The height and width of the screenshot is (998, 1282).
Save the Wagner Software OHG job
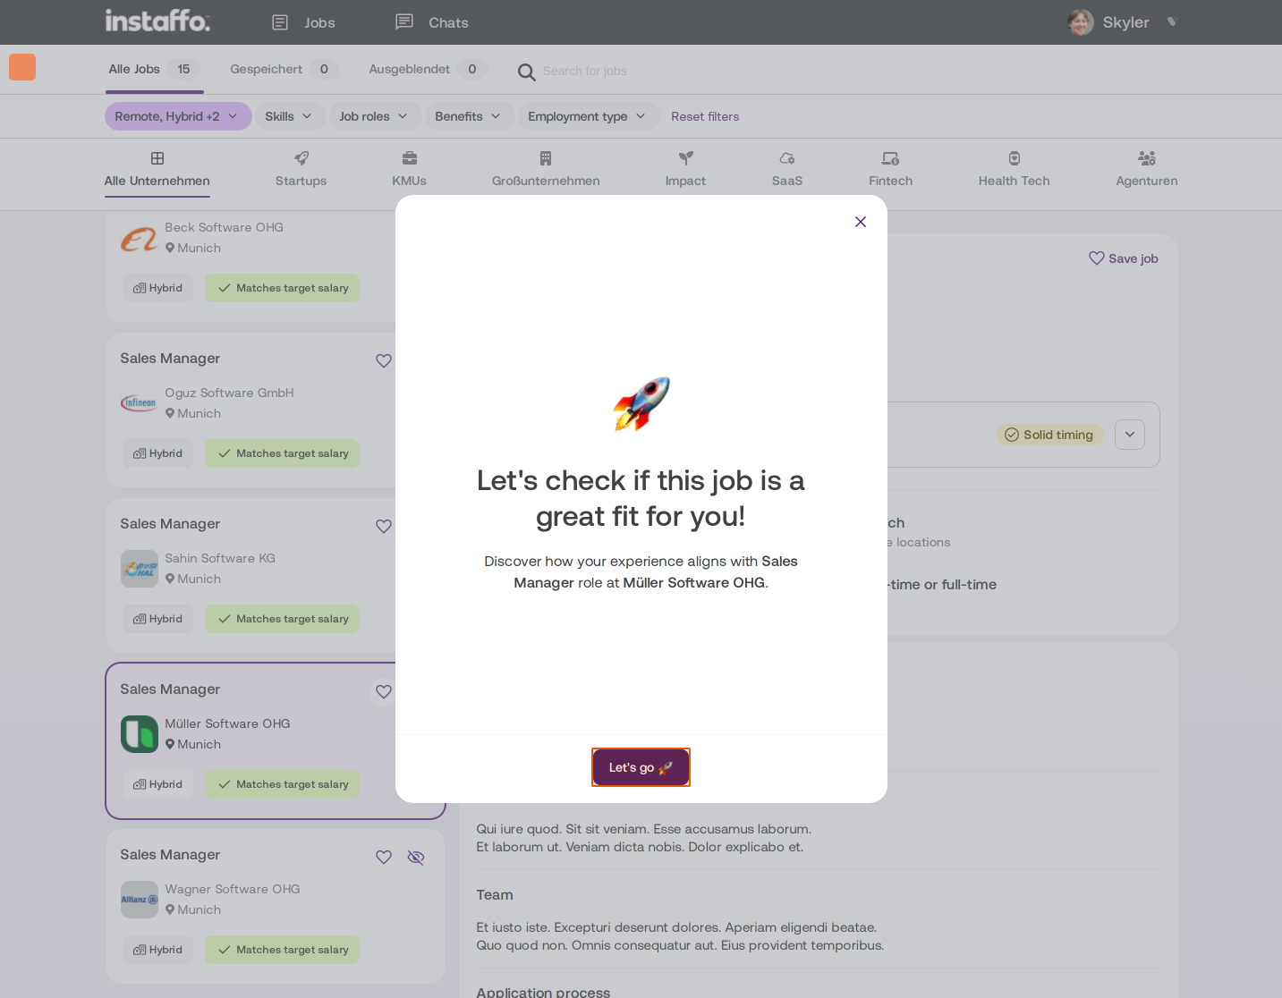pyautogui.click(x=384, y=857)
